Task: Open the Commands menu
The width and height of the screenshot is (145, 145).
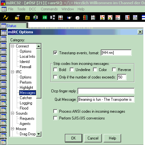Action: click(49, 9)
